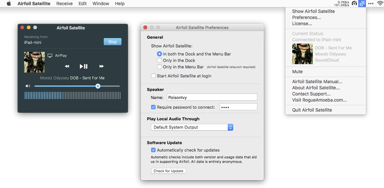Image resolution: width=384 pixels, height=188 pixels.
Task: Click Play Local Audio Through heading
Action: click(x=173, y=119)
